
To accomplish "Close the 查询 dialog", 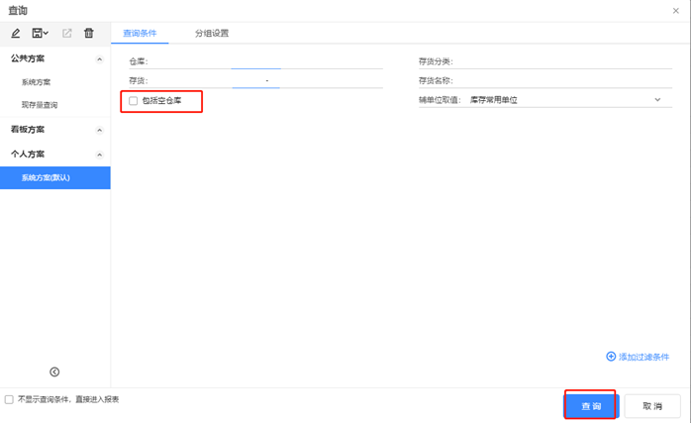I will click(x=675, y=11).
